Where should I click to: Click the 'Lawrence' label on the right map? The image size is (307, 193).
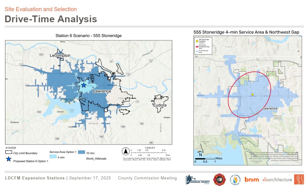tap(270, 108)
